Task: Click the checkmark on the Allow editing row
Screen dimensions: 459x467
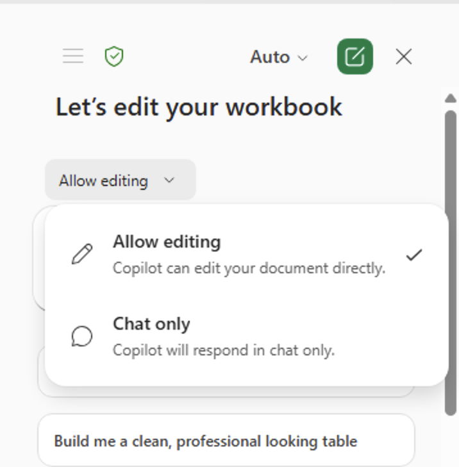Action: coord(414,255)
